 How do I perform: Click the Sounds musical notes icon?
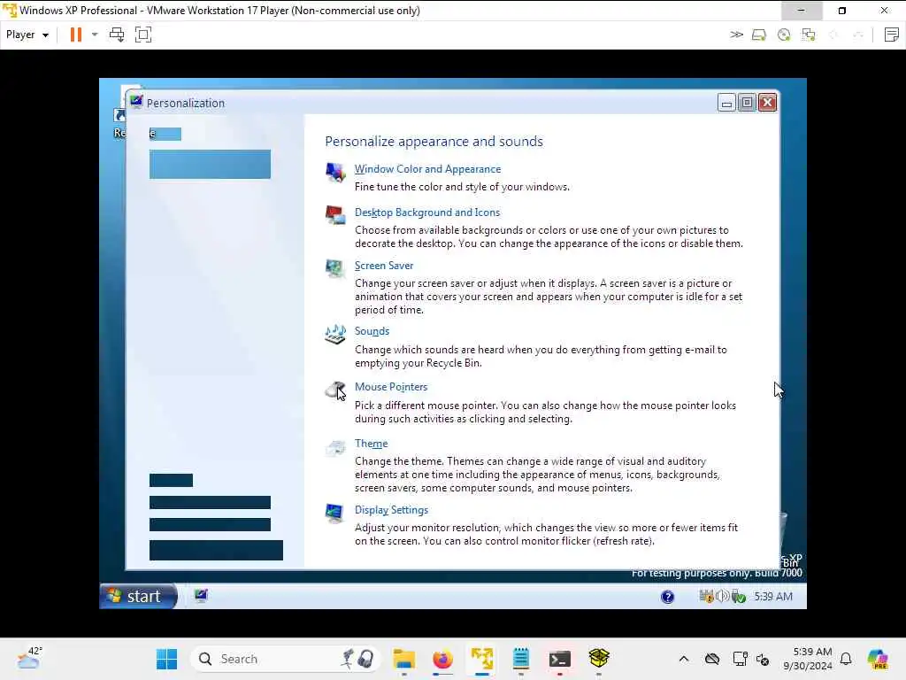click(335, 334)
